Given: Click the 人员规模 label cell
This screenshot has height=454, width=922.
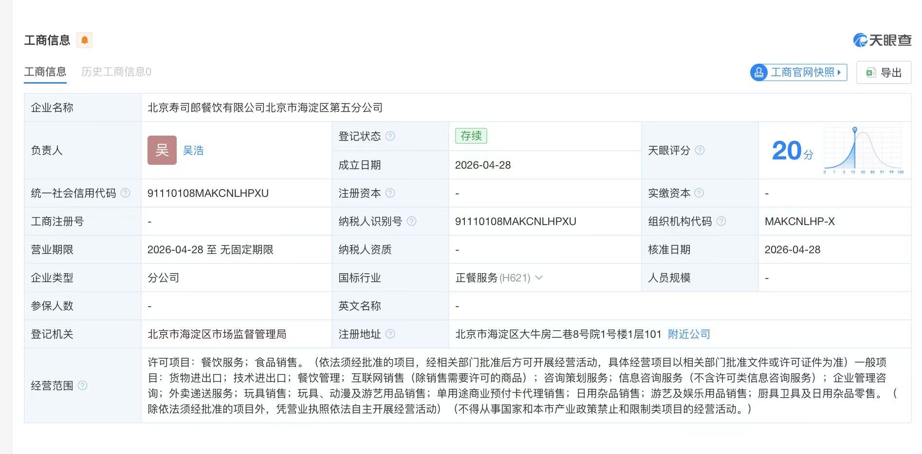Looking at the screenshot, I should pos(700,278).
